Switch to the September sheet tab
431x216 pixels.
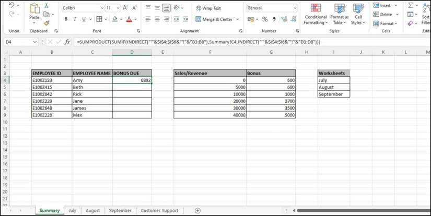click(x=120, y=210)
